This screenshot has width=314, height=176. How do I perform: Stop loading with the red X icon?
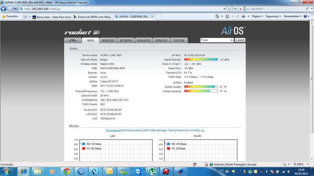click(241, 9)
